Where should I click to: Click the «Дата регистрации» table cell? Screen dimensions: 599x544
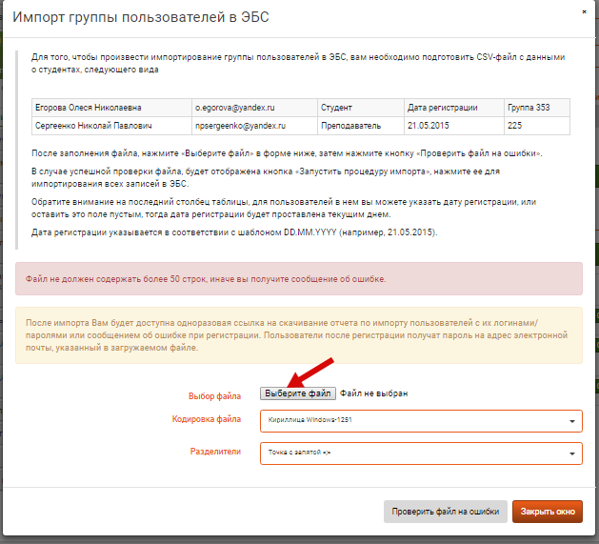[452, 108]
